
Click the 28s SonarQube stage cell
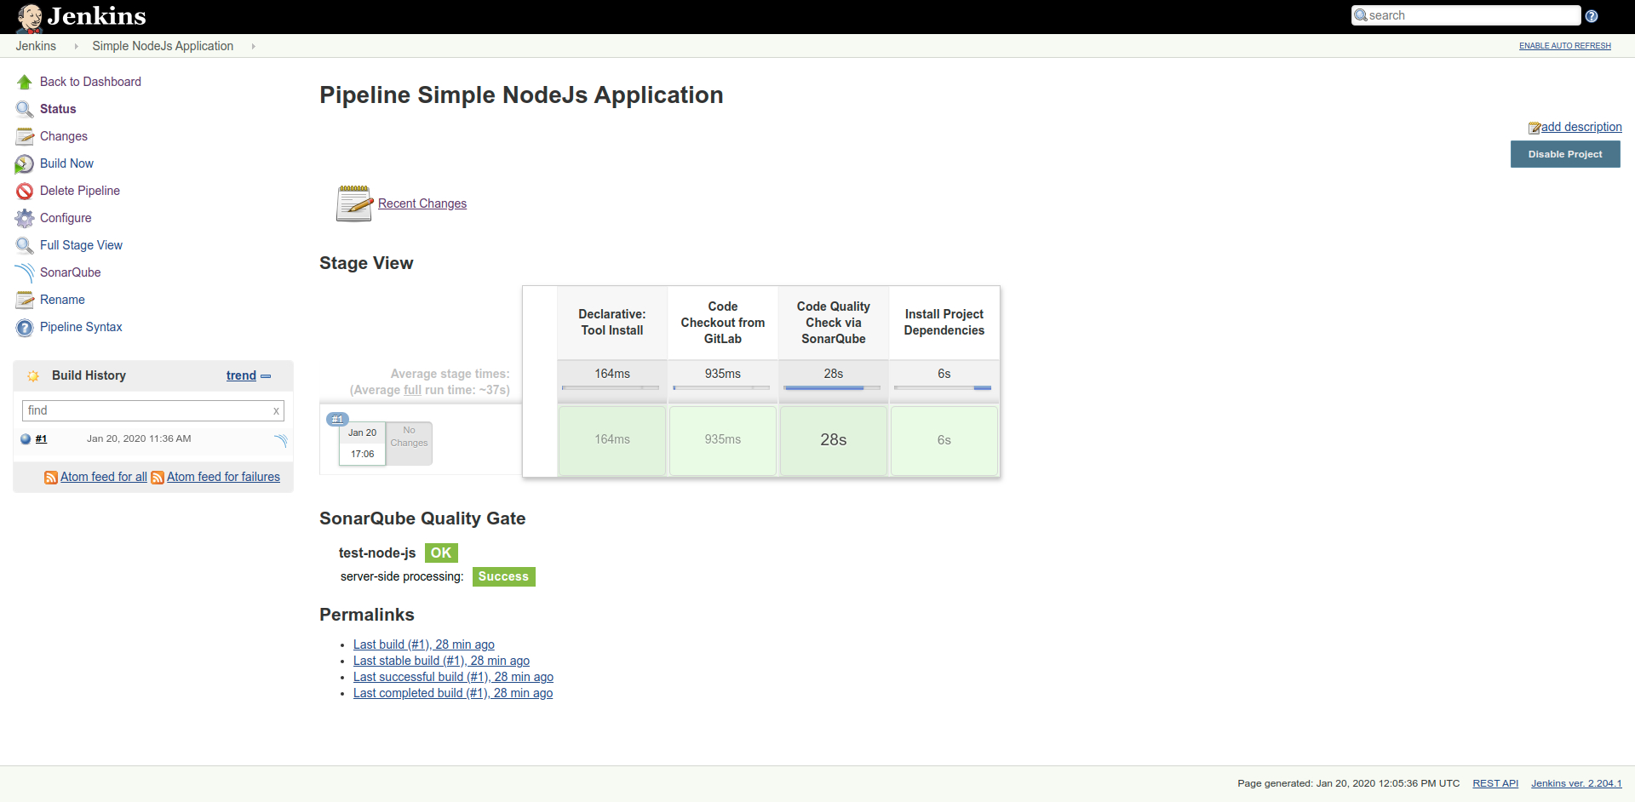833,440
